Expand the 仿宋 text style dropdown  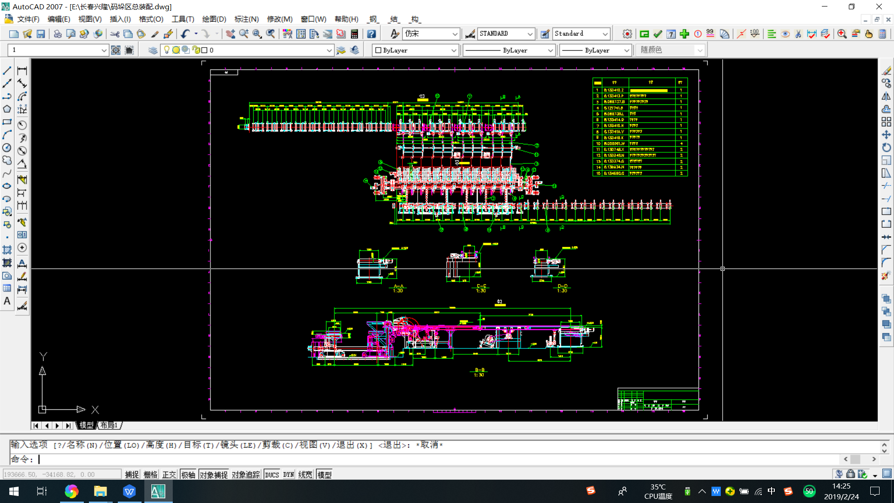pyautogui.click(x=454, y=34)
